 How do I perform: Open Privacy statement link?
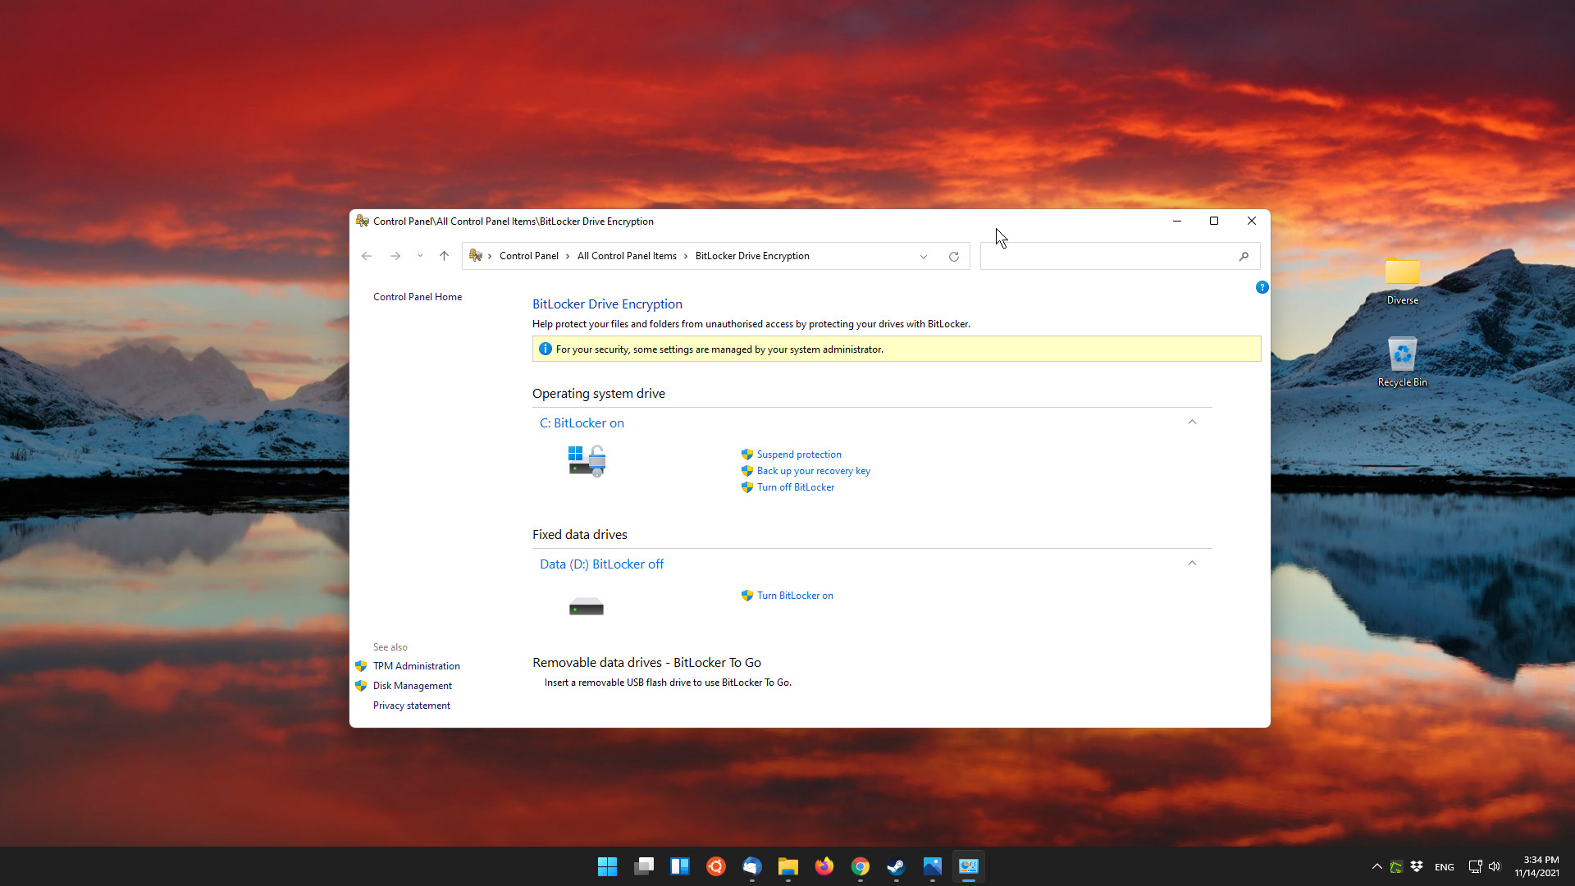coord(411,706)
